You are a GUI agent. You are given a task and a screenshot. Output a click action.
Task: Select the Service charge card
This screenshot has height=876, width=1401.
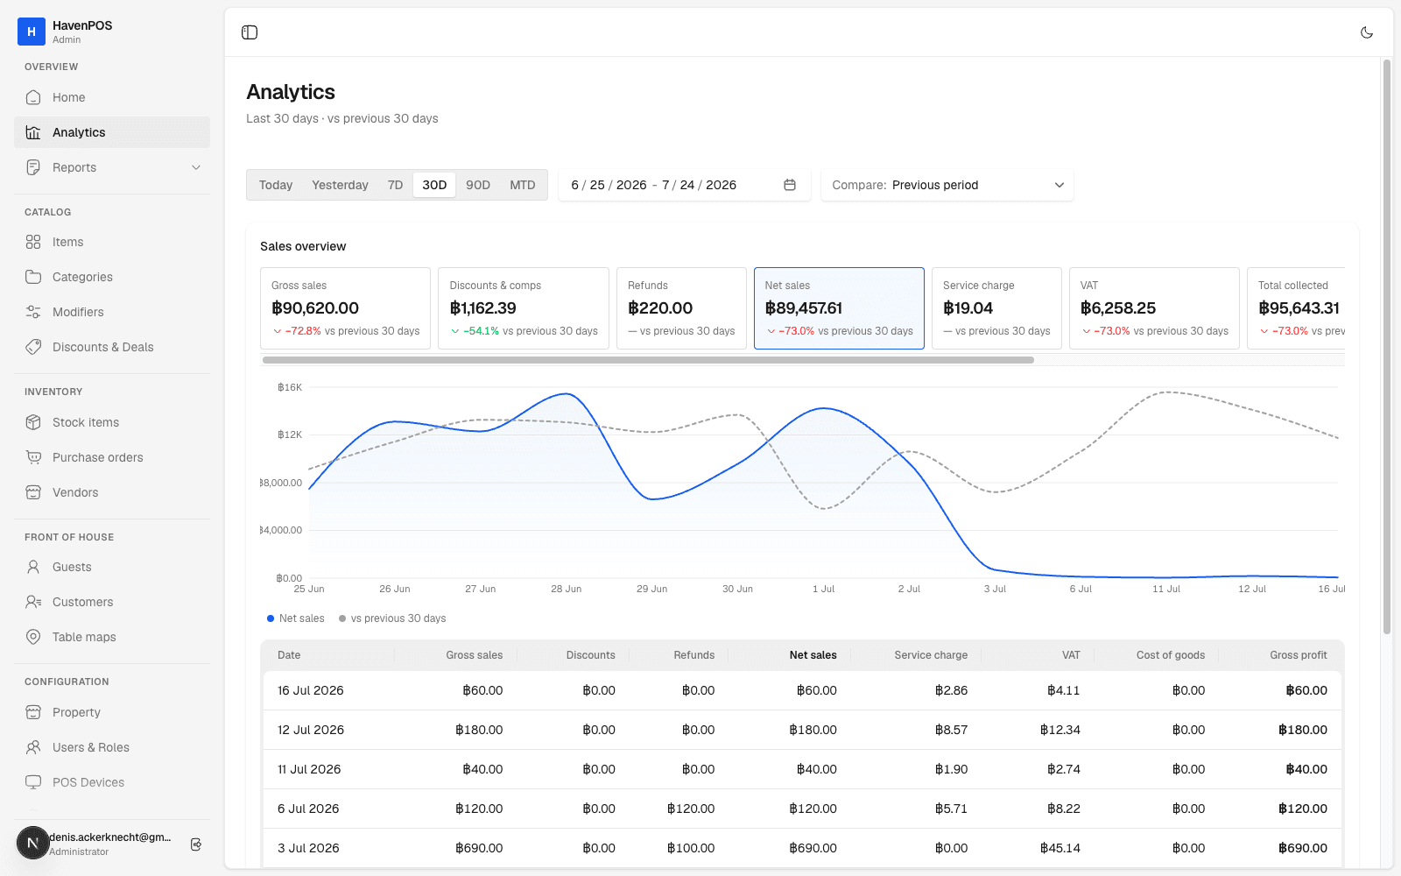tap(996, 308)
